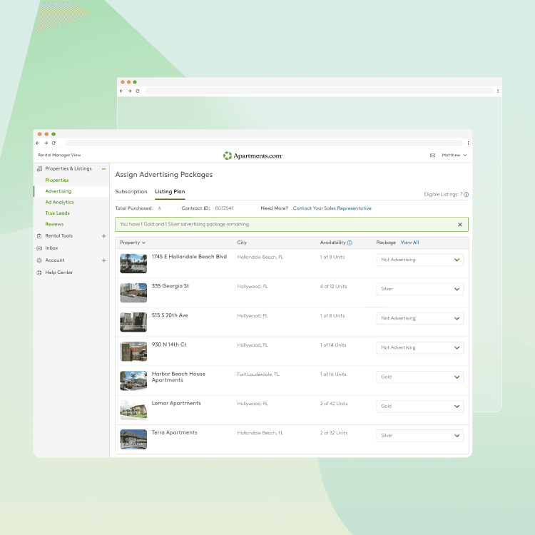Screen dimensions: 535x535
Task: Open the three-dot menu in front browser window
Action: tap(468, 143)
